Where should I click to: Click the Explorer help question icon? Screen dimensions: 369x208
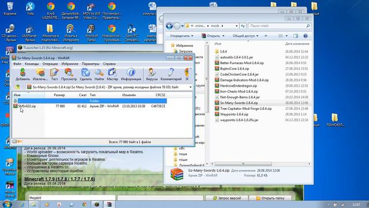point(305,36)
